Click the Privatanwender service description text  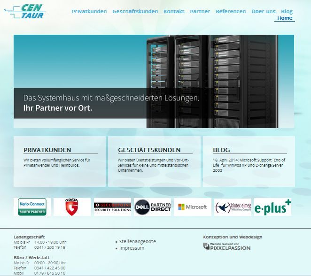(57, 162)
